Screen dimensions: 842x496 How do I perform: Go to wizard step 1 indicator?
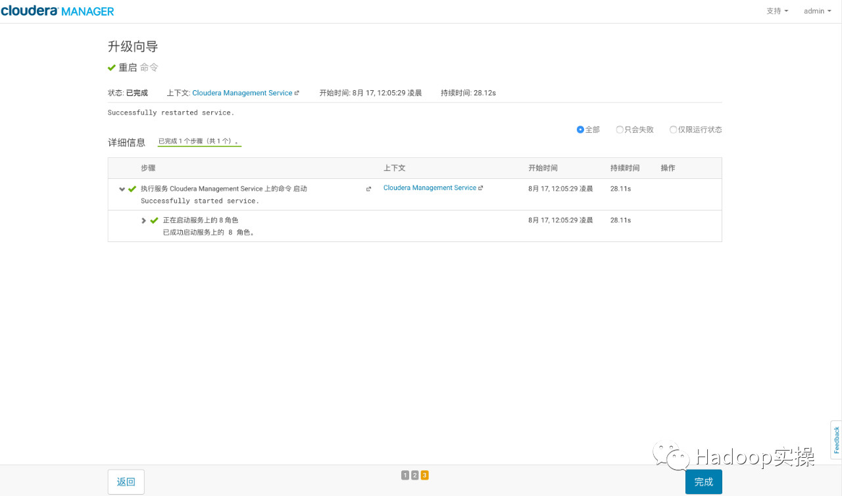(x=405, y=475)
